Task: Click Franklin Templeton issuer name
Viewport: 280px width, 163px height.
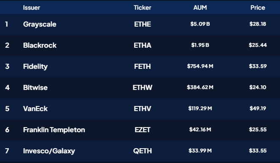Action: coord(54,130)
